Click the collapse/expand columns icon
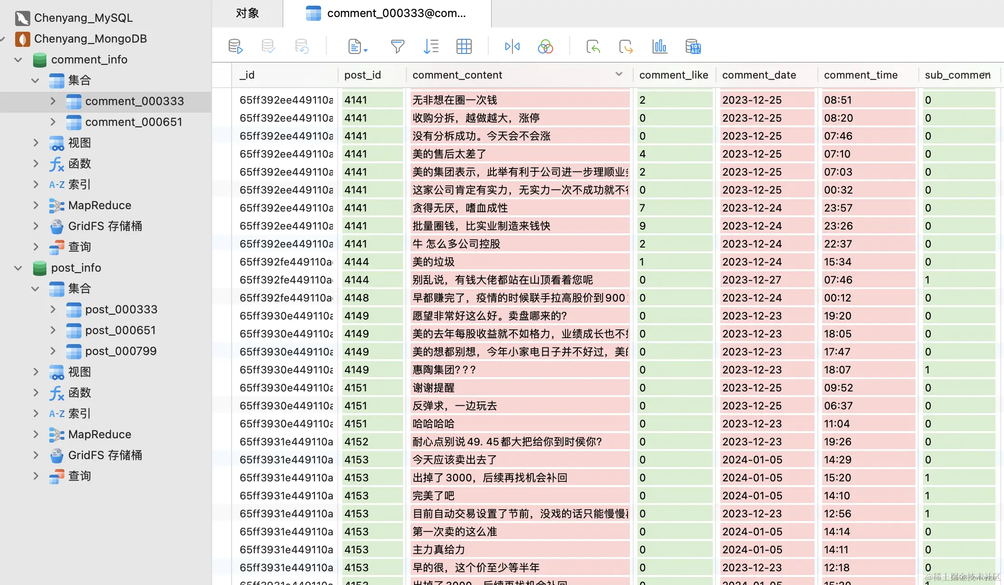This screenshot has height=585, width=1004. [x=512, y=46]
